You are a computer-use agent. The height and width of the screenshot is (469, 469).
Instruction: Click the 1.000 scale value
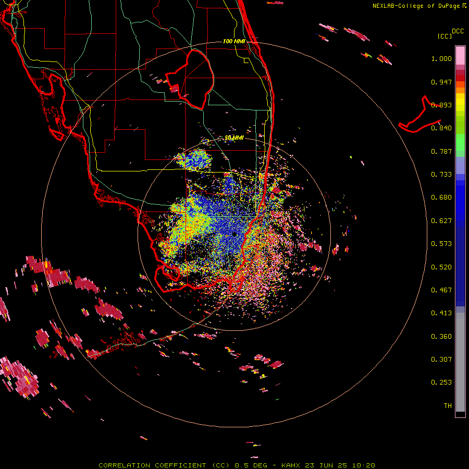(x=441, y=58)
